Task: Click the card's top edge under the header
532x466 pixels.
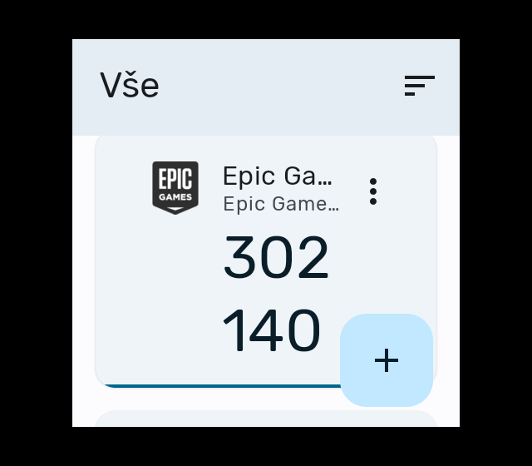Action: point(266,140)
